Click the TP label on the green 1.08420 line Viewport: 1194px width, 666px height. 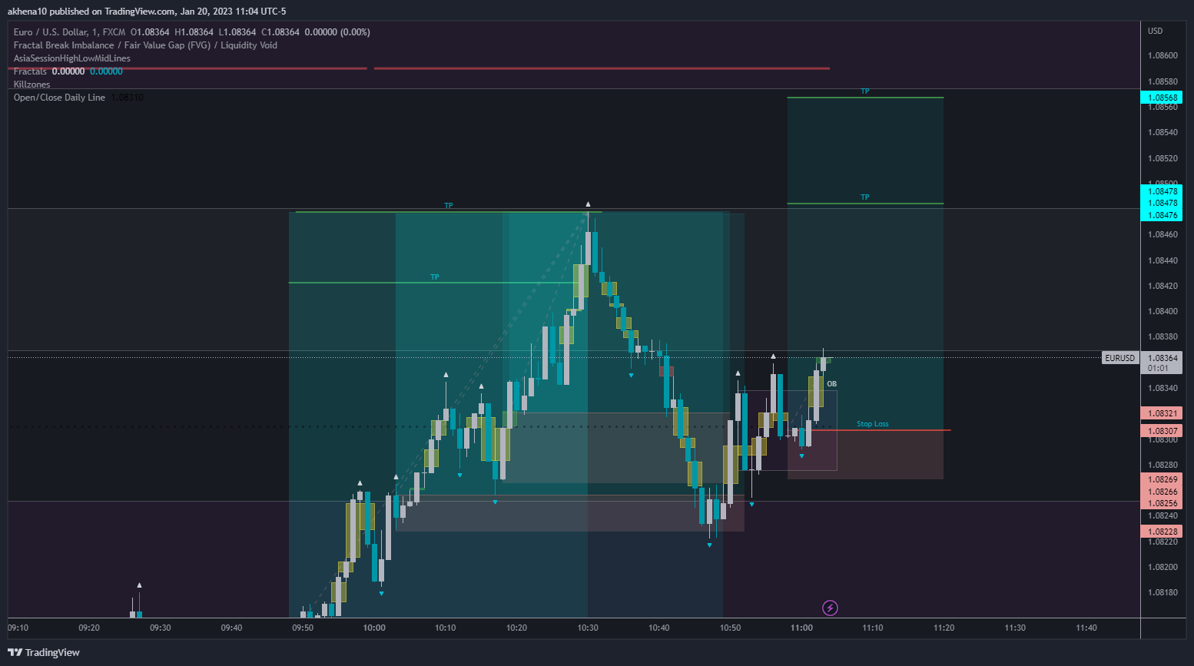click(435, 277)
